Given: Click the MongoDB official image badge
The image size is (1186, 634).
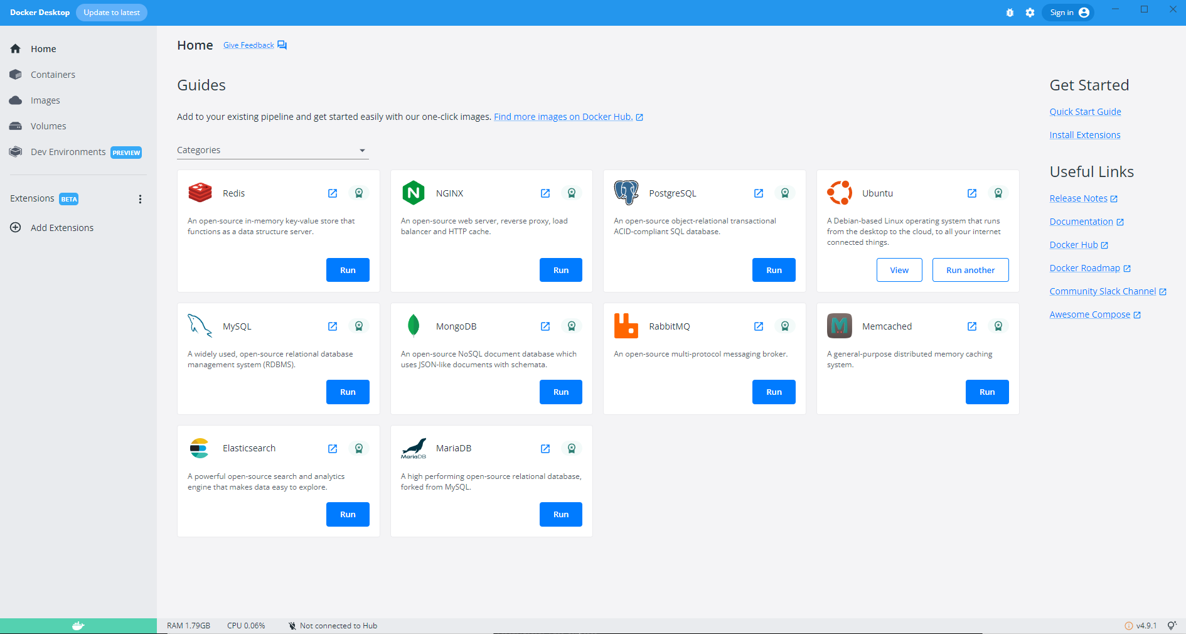Looking at the screenshot, I should coord(572,326).
